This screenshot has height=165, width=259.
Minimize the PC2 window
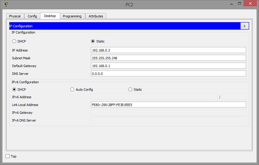tap(231, 4)
